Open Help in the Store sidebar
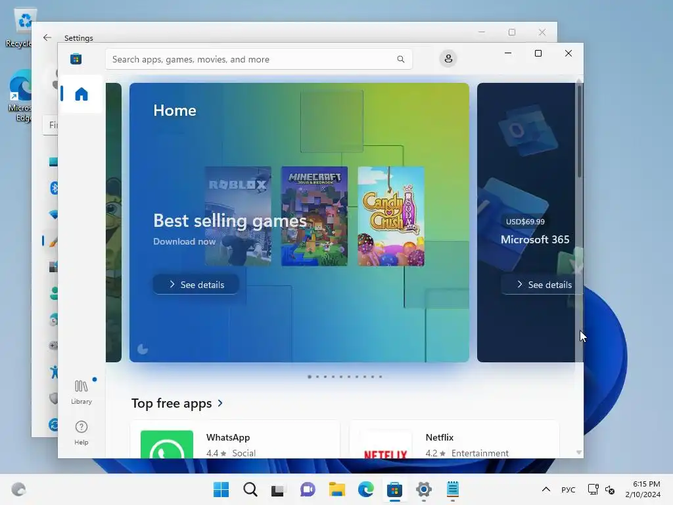The width and height of the screenshot is (673, 505). point(81,433)
